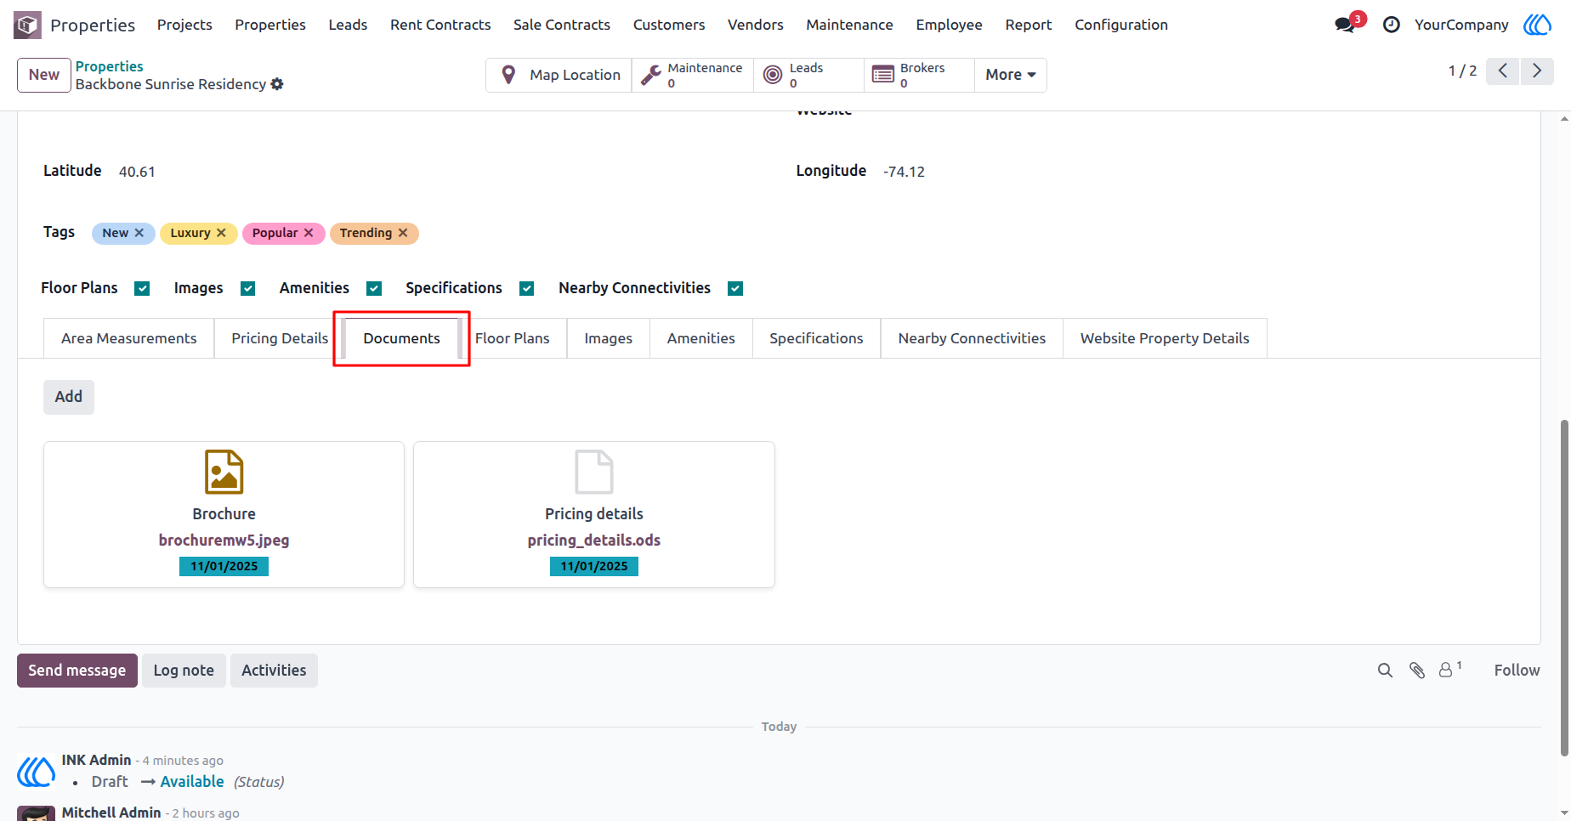Expand the More dropdown button

[1010, 75]
